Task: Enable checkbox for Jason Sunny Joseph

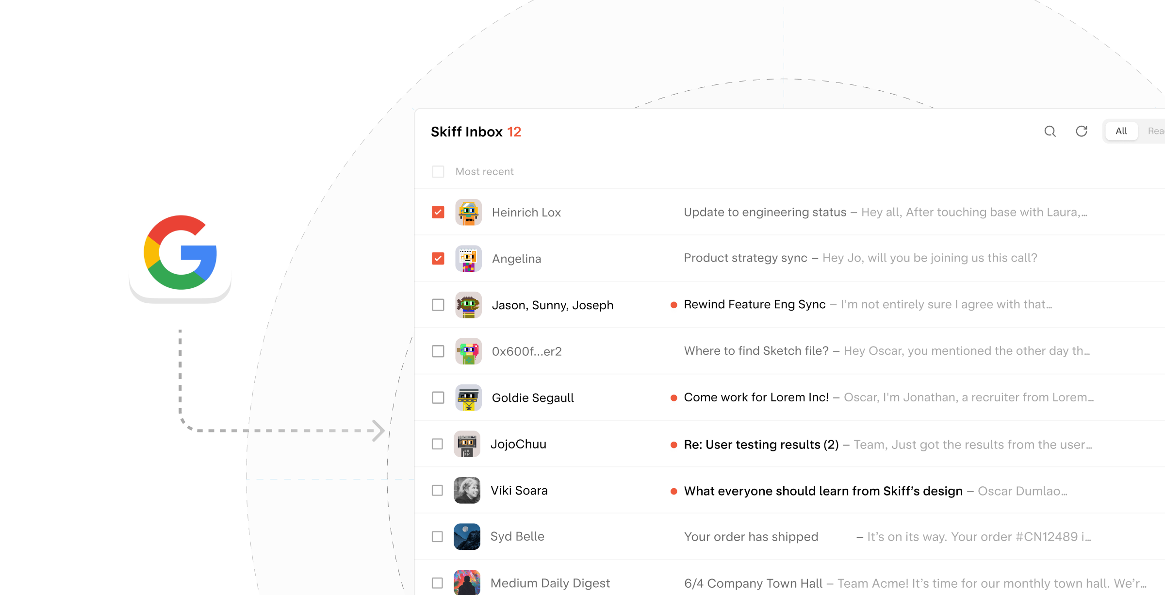Action: click(x=438, y=304)
